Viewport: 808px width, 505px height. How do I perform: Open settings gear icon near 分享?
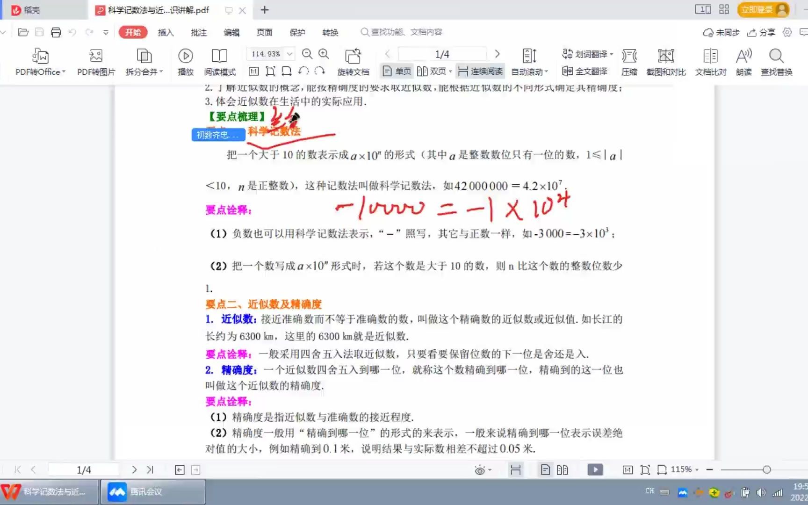[x=787, y=32]
